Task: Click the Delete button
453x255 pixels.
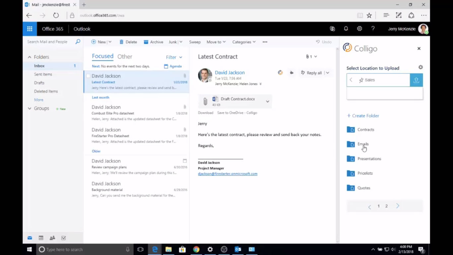Action: pyautogui.click(x=128, y=42)
